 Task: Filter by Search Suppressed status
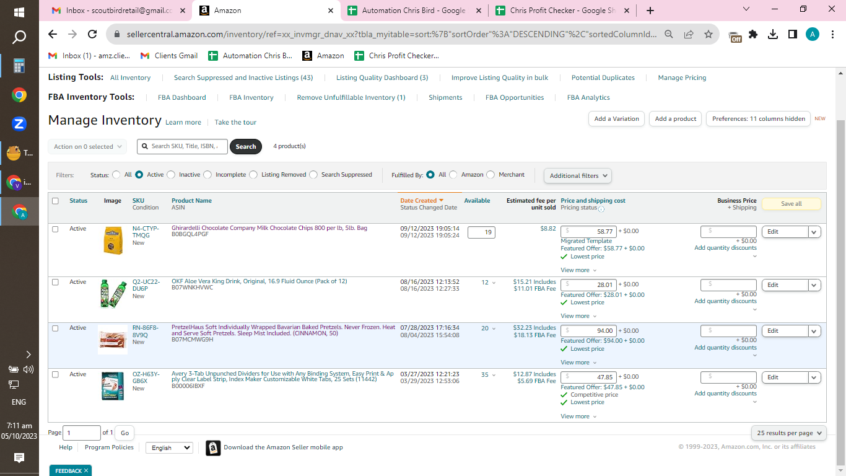[x=313, y=175]
